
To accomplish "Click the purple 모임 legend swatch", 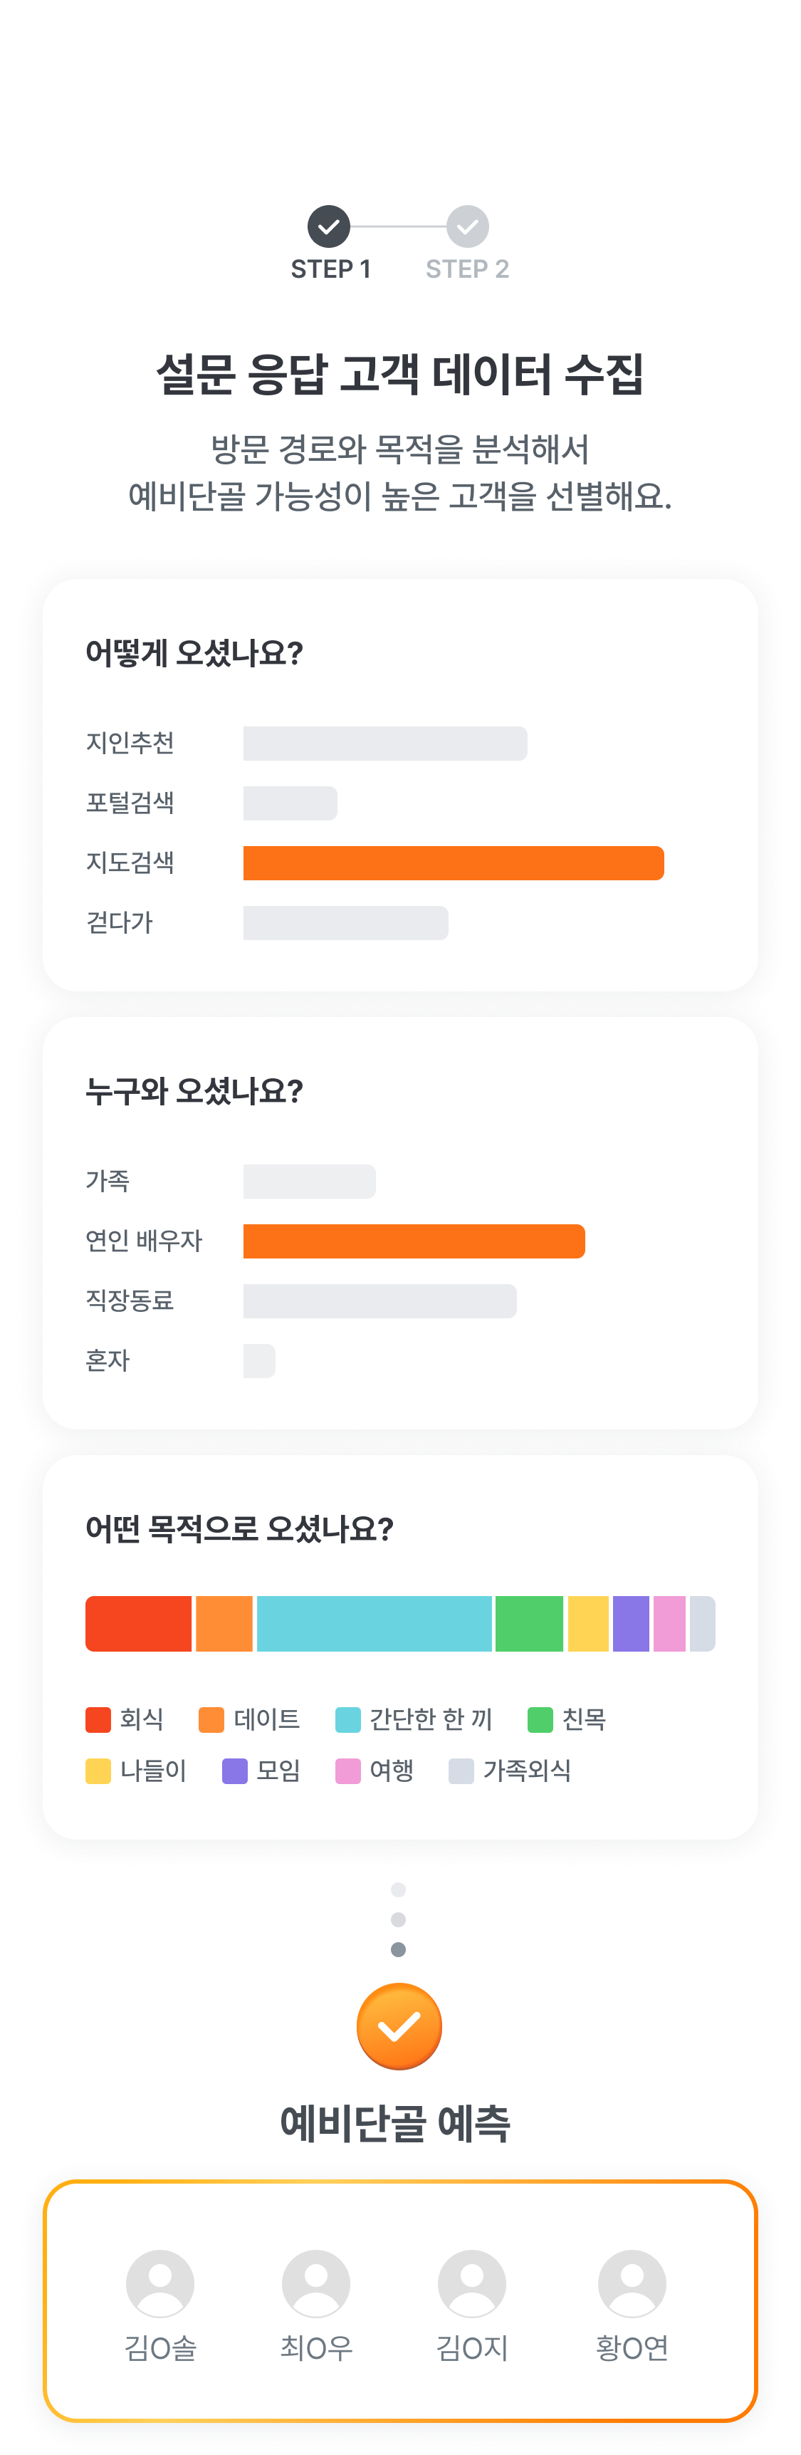I will coord(234,1771).
